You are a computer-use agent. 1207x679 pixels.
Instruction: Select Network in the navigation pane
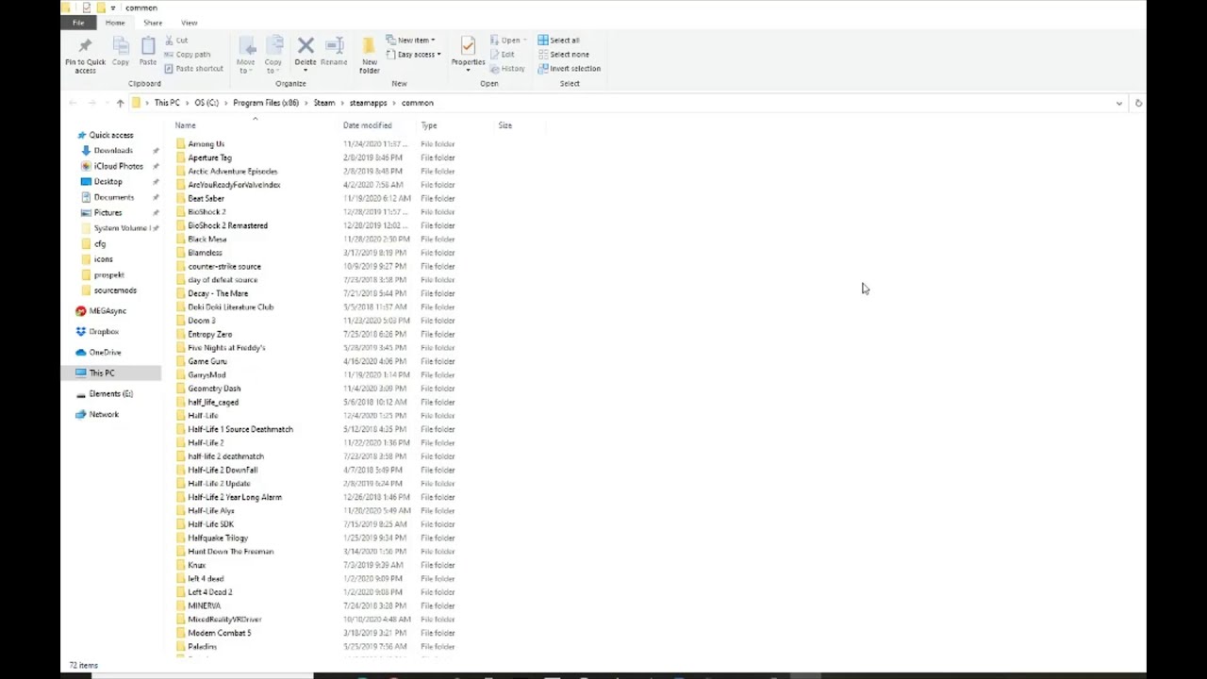(104, 415)
